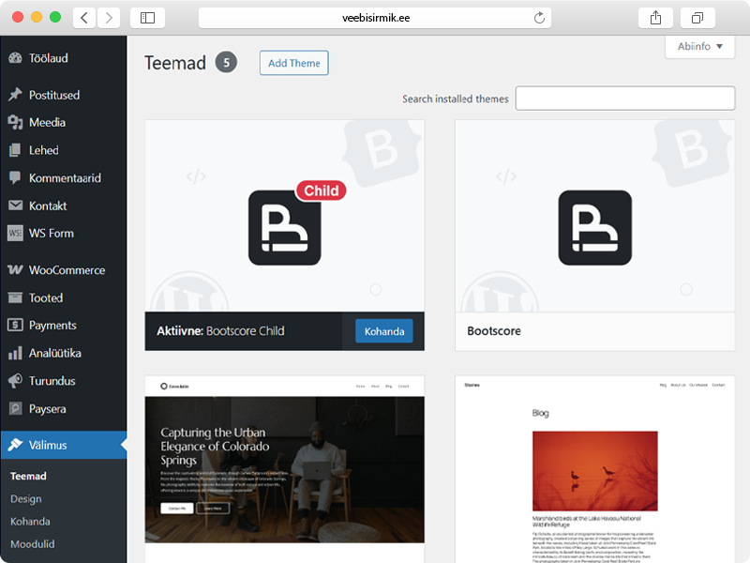Click the browser Share icon
This screenshot has height=563, width=750.
click(x=655, y=18)
